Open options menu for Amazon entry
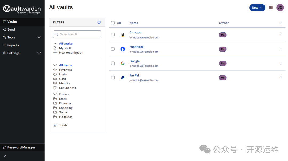Image resolution: width=288 pixels, height=161 pixels. [x=281, y=35]
